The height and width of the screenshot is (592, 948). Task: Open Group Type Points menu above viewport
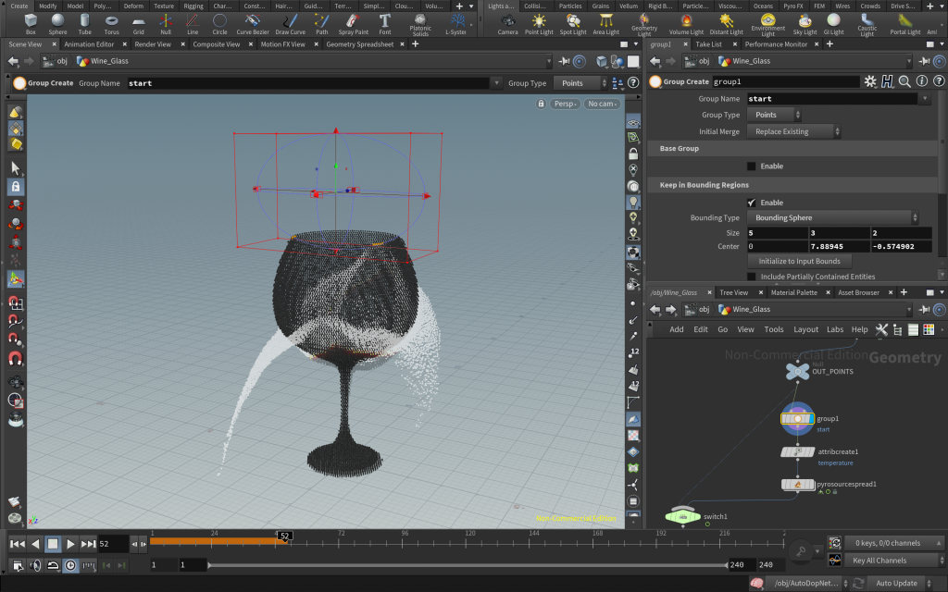click(580, 83)
